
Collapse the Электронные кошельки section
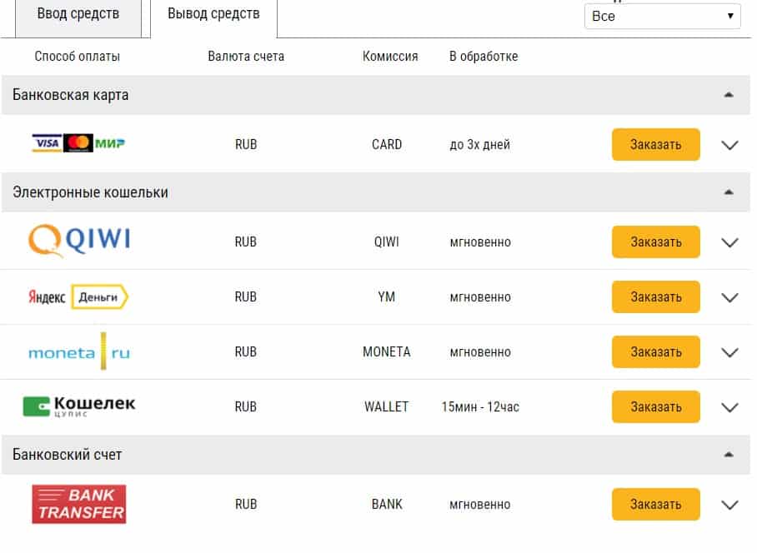click(x=729, y=192)
